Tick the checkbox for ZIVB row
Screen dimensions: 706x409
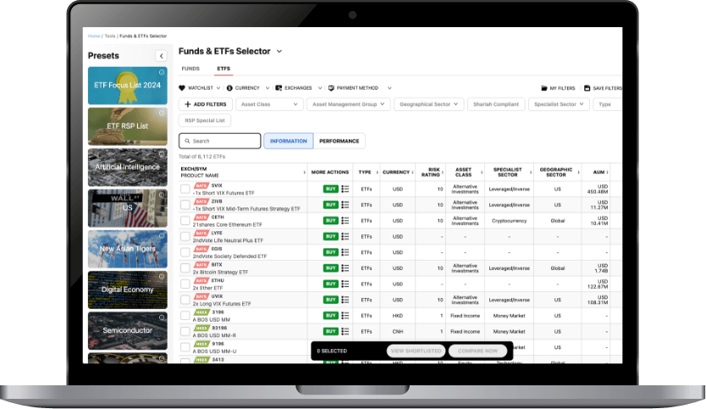185,205
